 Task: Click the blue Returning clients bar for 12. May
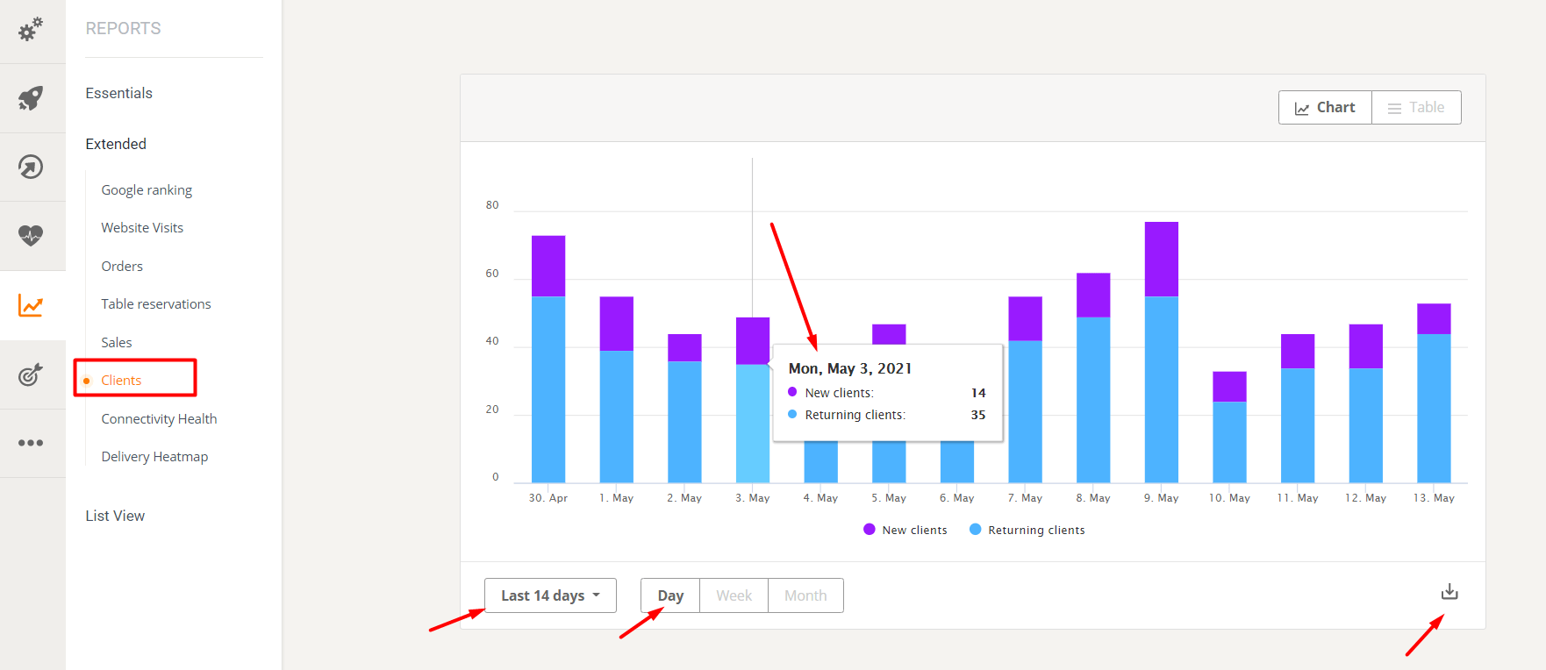pos(1366,425)
